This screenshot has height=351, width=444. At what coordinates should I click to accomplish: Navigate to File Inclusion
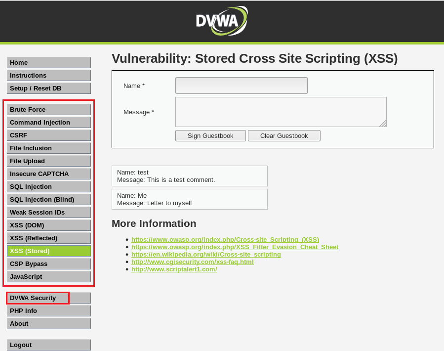(x=49, y=148)
